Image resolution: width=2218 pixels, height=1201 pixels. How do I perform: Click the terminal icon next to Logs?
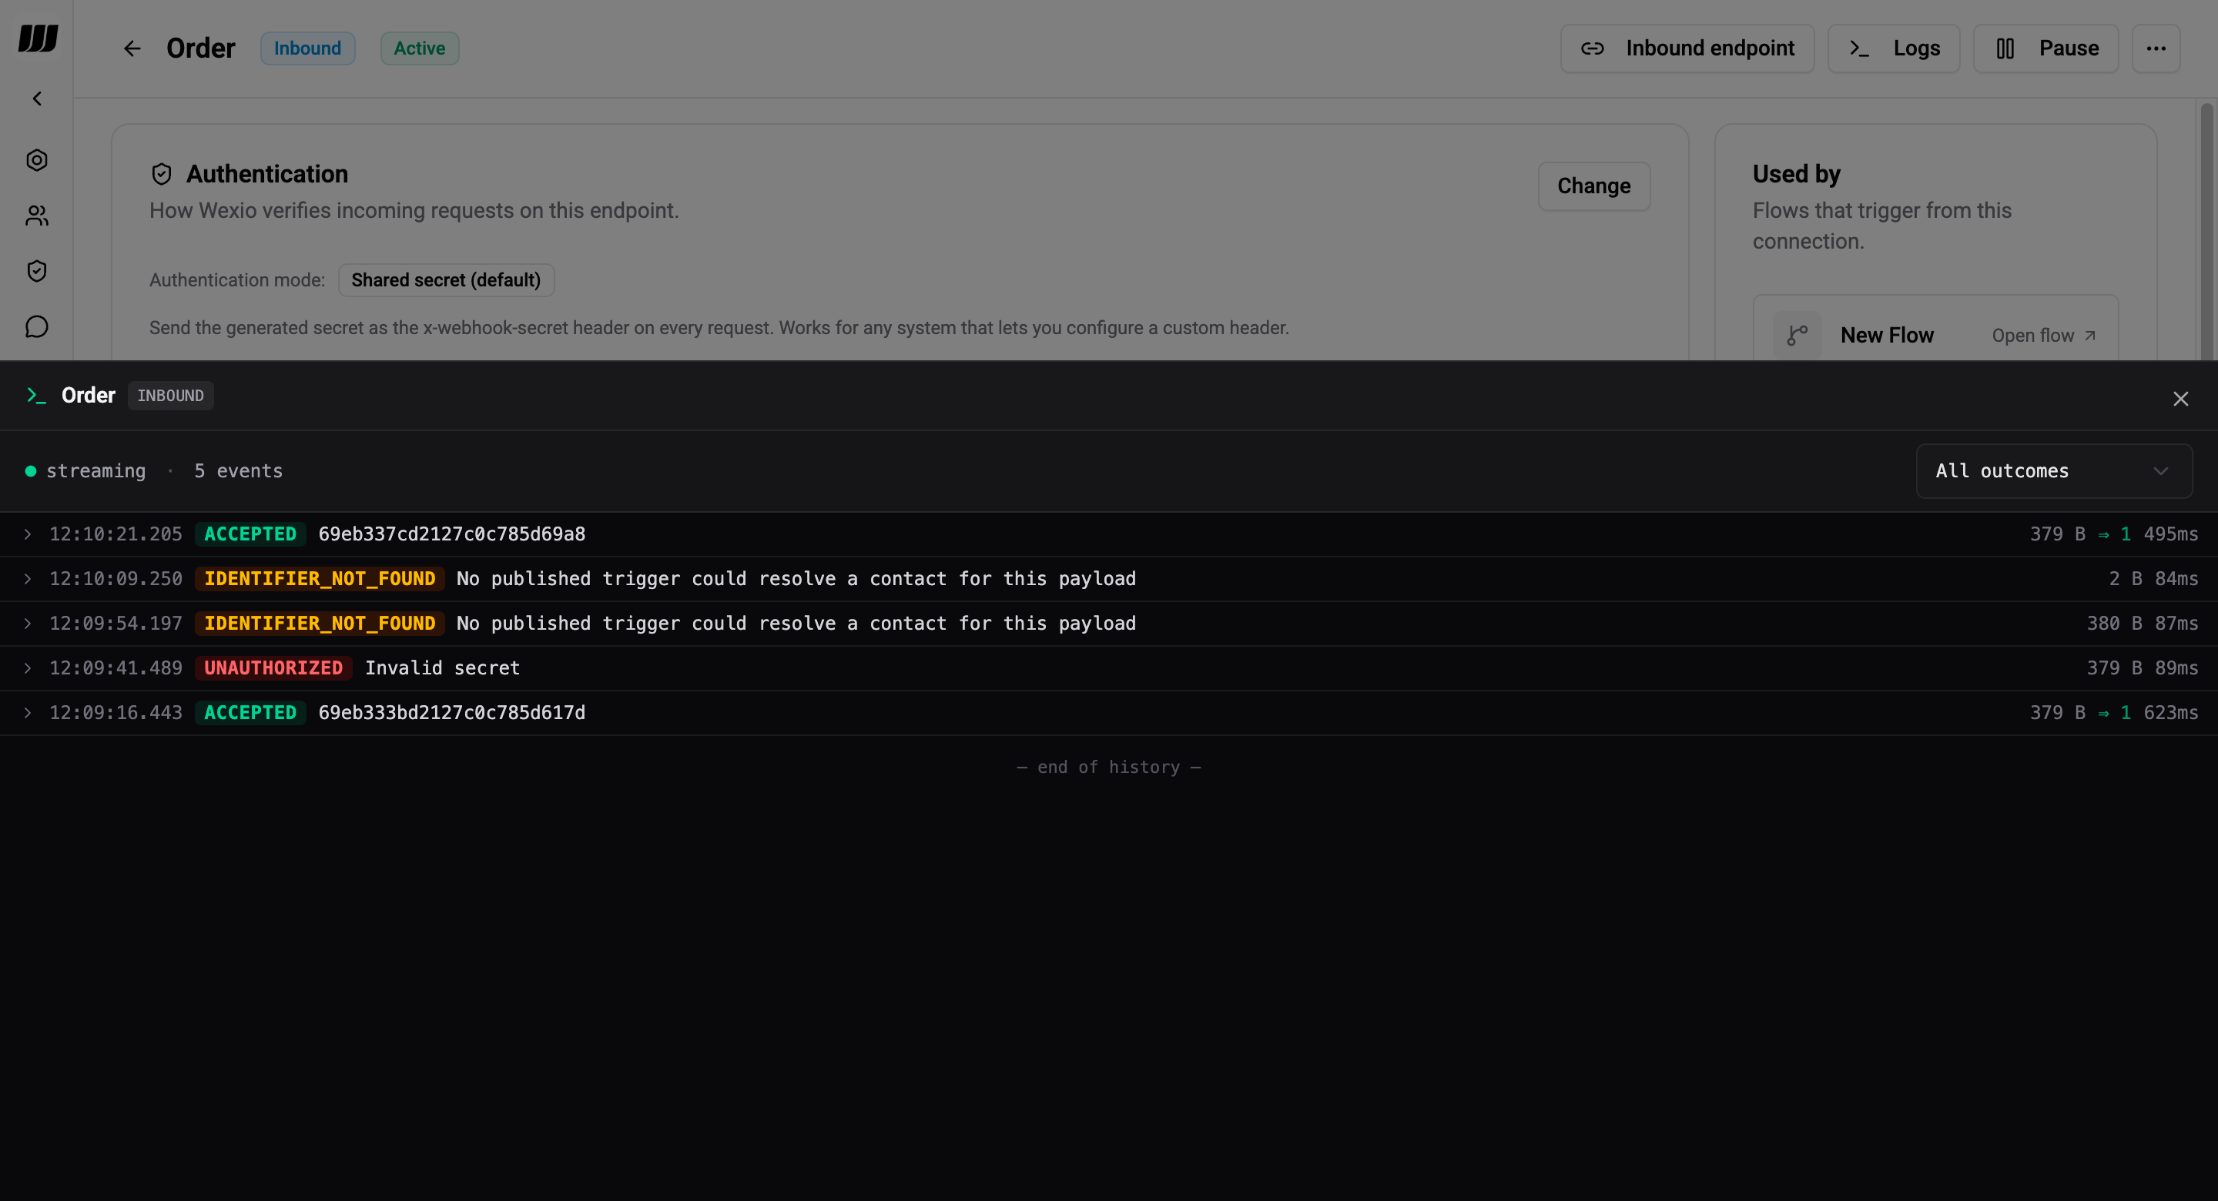pos(1861,49)
